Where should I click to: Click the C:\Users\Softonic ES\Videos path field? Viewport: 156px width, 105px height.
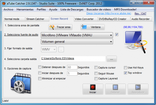pyautogui.click(x=73, y=59)
